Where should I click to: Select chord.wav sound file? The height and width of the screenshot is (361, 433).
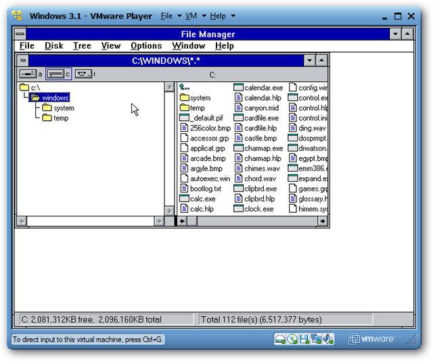click(x=255, y=179)
